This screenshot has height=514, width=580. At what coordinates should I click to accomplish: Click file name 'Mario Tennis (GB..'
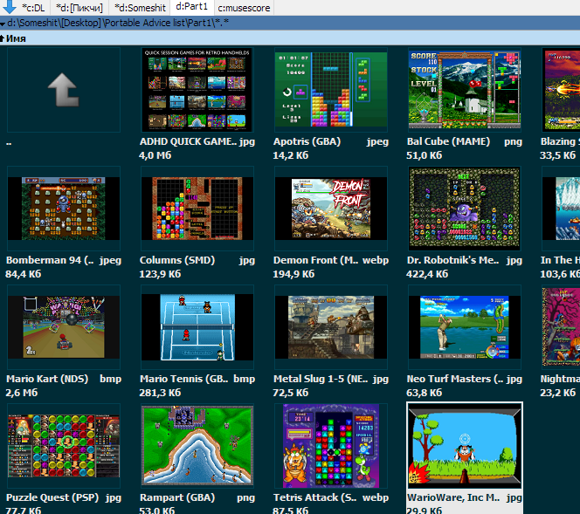tap(183, 379)
